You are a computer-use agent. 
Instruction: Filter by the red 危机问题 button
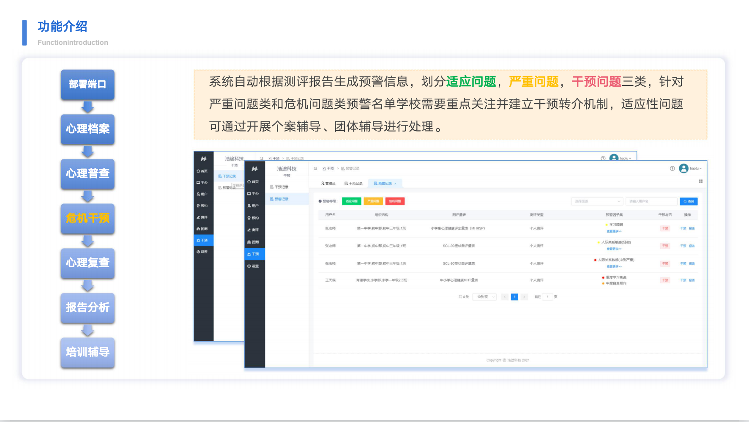(x=395, y=201)
